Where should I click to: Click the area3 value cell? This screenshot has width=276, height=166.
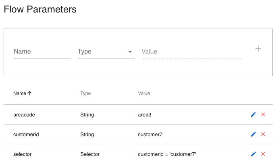(x=145, y=115)
